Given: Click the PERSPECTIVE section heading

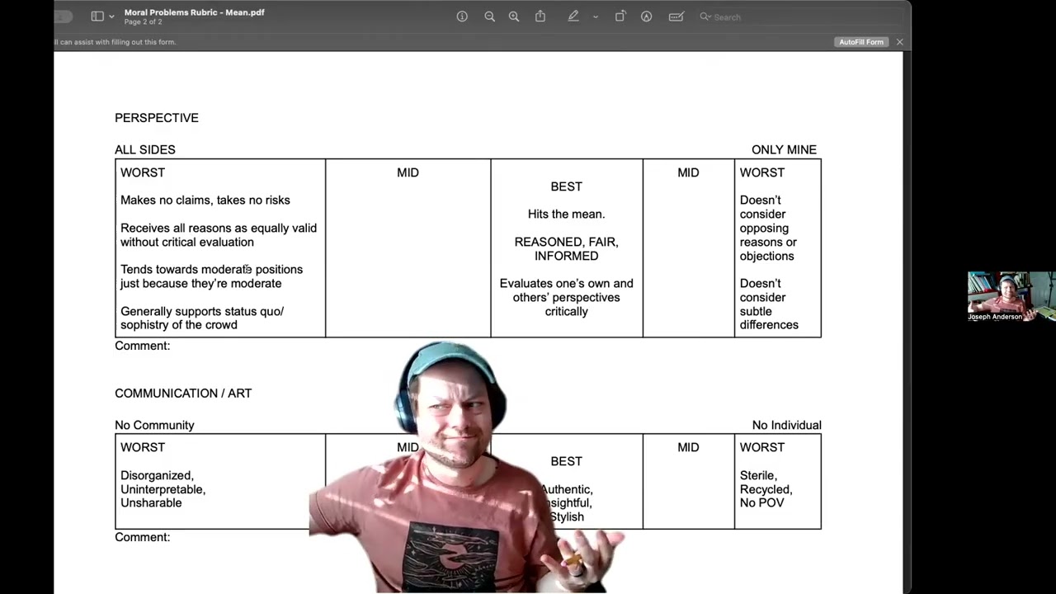Looking at the screenshot, I should pyautogui.click(x=157, y=118).
